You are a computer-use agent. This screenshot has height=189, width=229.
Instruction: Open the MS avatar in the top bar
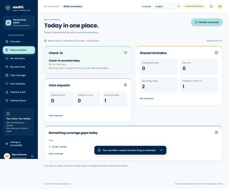click(x=220, y=6)
